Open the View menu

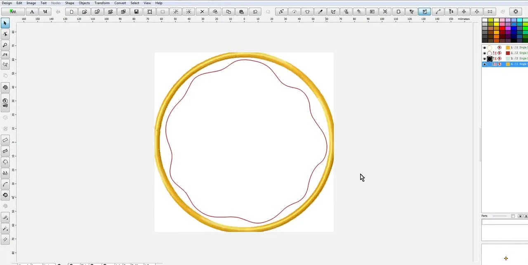(147, 3)
